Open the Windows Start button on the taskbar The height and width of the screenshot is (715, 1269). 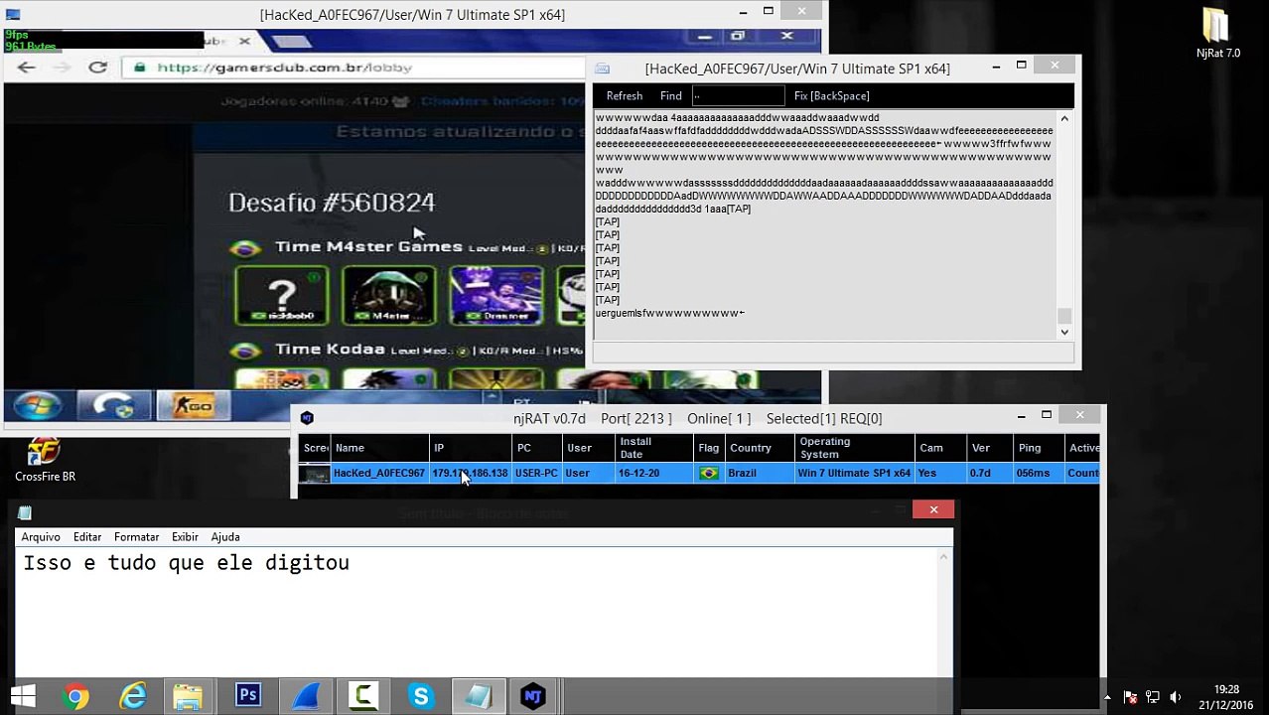(23, 696)
